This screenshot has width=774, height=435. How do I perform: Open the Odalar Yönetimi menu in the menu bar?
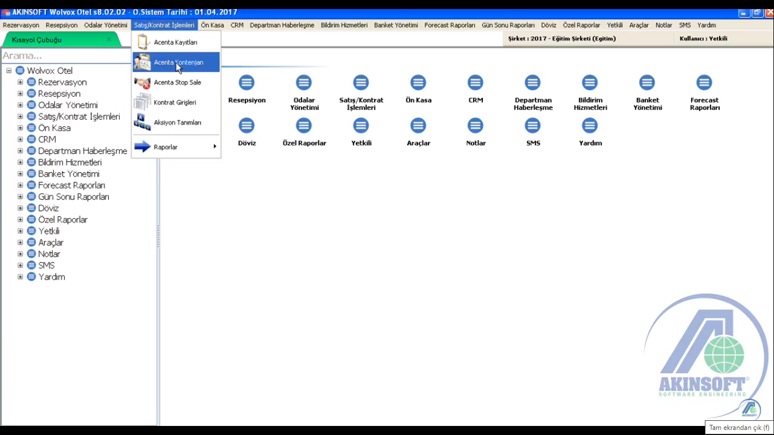point(106,25)
